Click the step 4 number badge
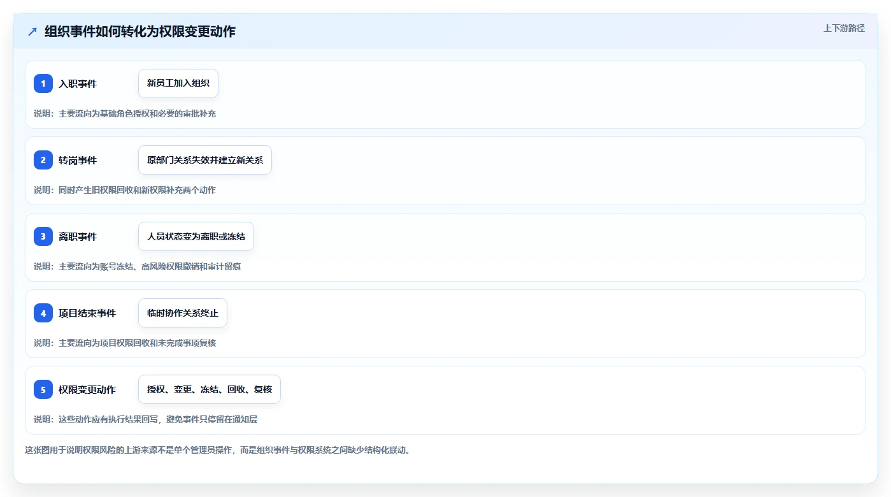The height and width of the screenshot is (497, 891). point(43,313)
